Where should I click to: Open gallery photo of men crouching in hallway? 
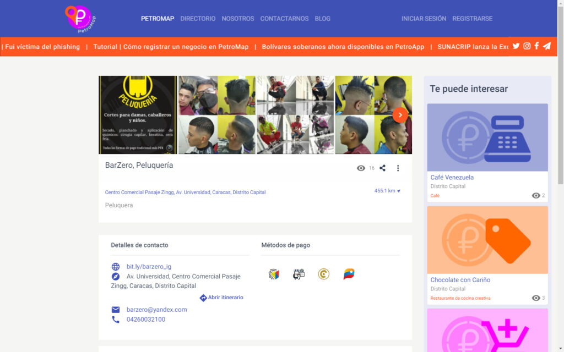click(295, 115)
